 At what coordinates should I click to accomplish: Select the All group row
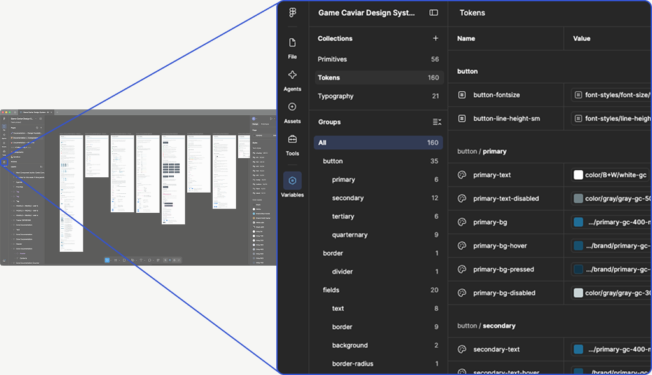click(x=378, y=142)
